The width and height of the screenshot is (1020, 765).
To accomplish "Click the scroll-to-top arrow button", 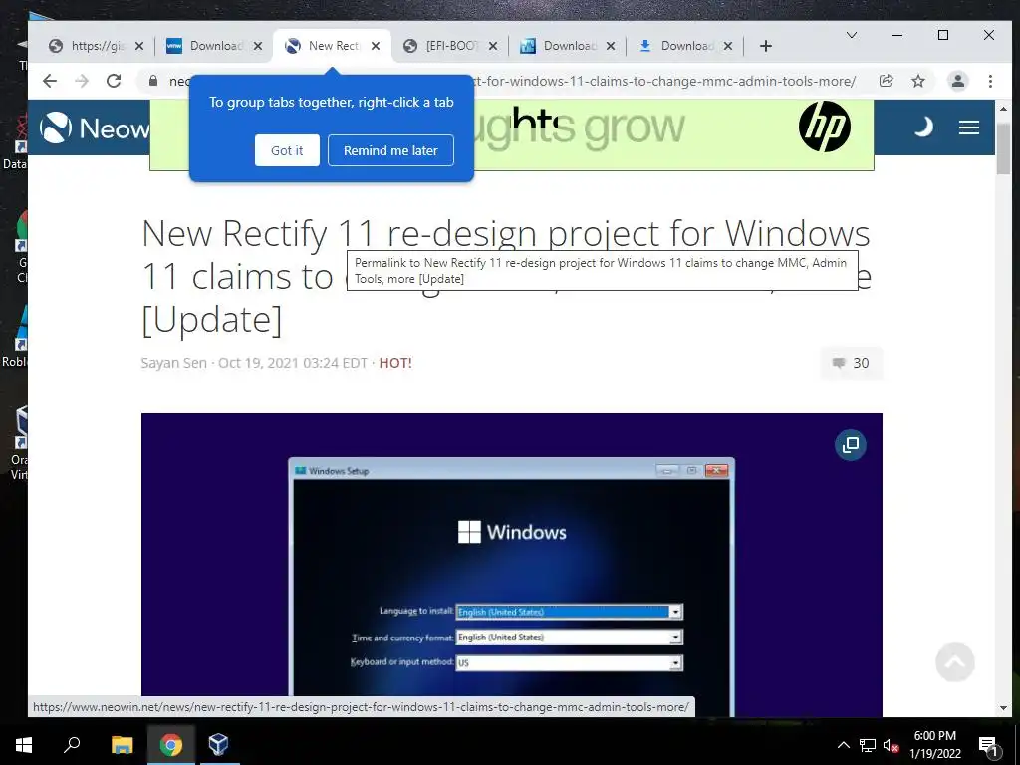I will pos(955,662).
